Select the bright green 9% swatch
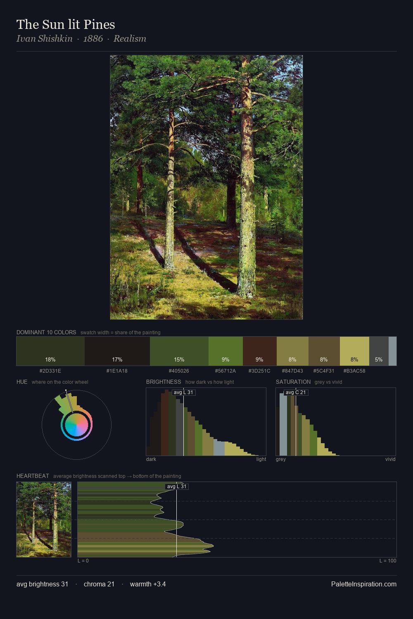The width and height of the screenshot is (413, 619). 225,351
